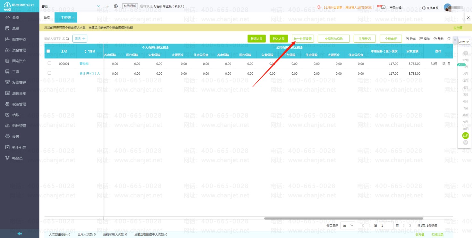Viewport: 472px width, 238px height.
Task: Click the edit icon for employee 000001
Action: point(444,64)
